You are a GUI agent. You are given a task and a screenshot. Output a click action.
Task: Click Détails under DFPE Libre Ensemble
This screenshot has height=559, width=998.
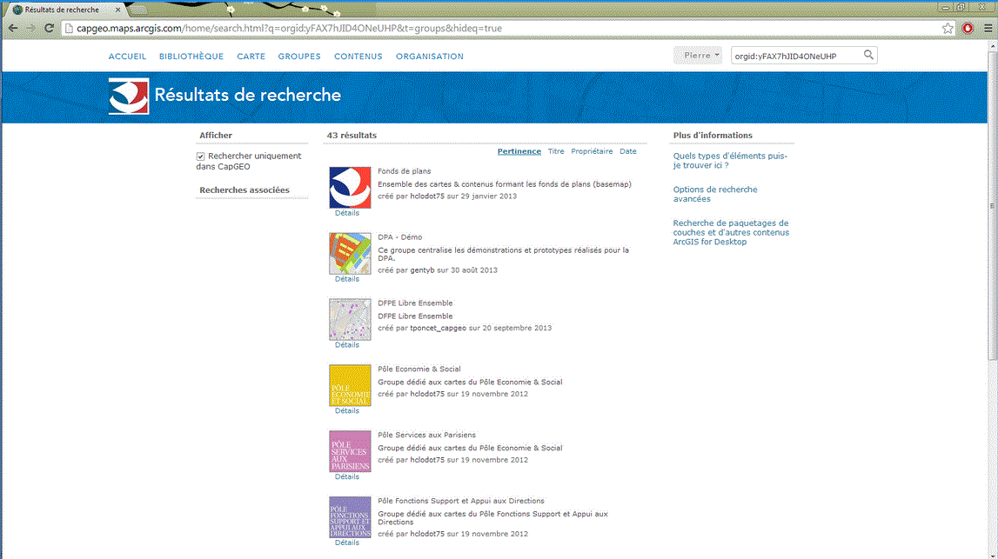(347, 345)
